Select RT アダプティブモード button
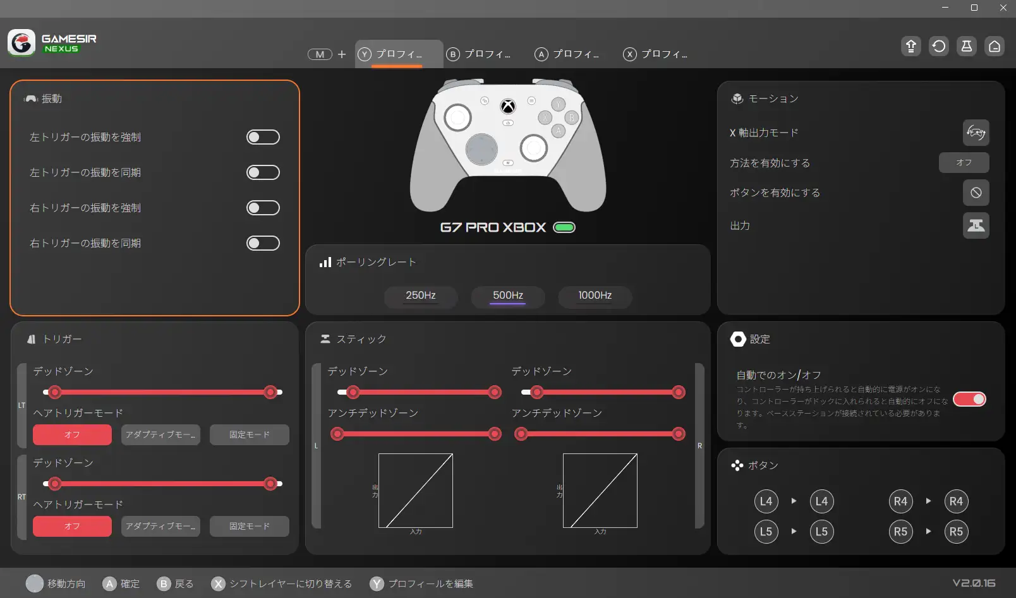This screenshot has width=1016, height=598. coord(160,526)
